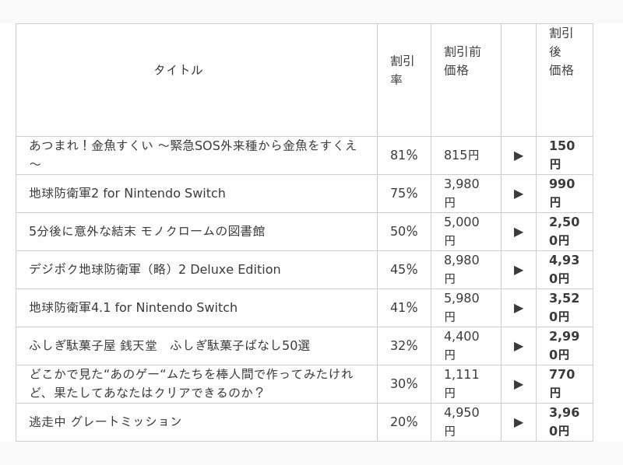This screenshot has height=465, width=623.
Task: Click the arrow icon in the 金魚すくい row
Action: pos(519,156)
